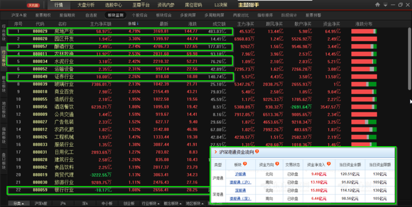412x207 pixels.
Task: Open the 深股通 link in the fund flow table
Action: [x=240, y=190]
